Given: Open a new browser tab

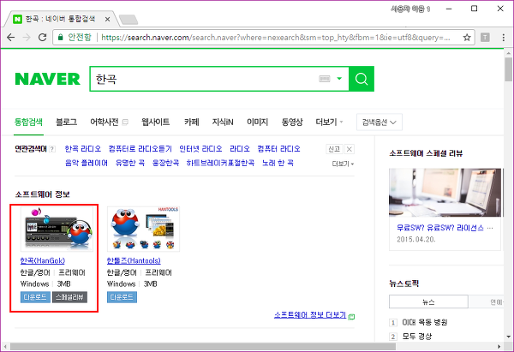Looking at the screenshot, I should click(x=128, y=20).
